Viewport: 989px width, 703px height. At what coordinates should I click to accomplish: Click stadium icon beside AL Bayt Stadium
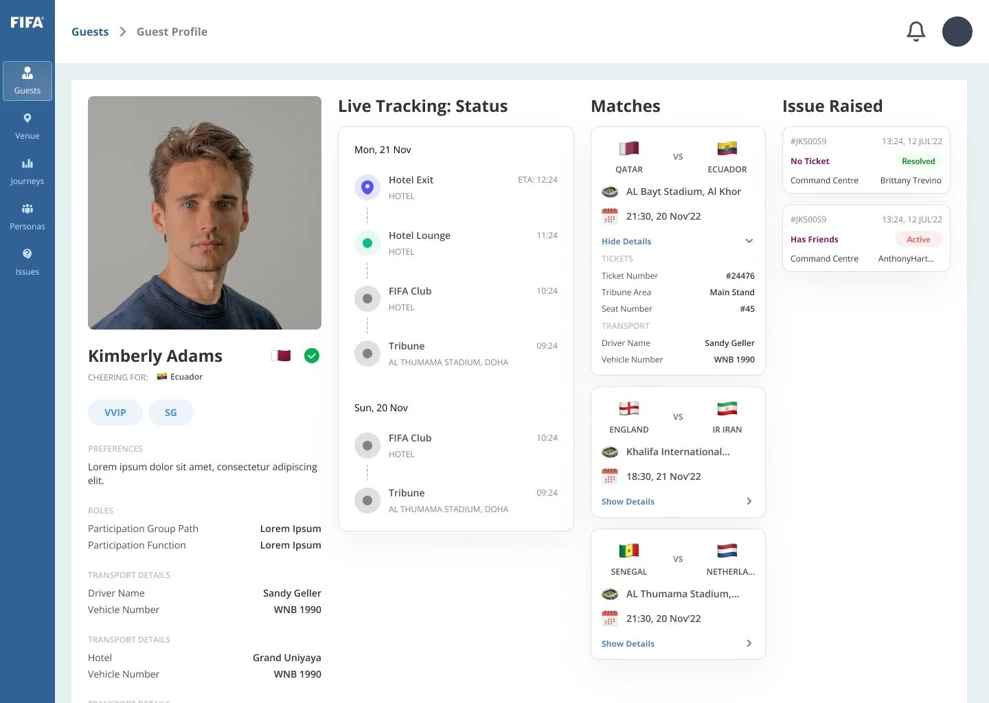(610, 192)
